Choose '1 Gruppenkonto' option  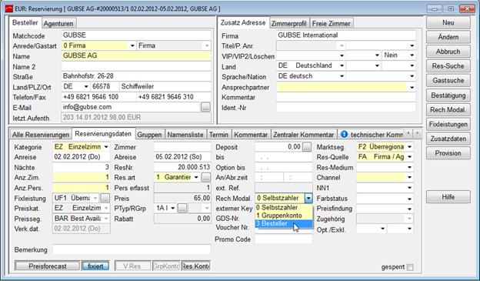tap(284, 216)
